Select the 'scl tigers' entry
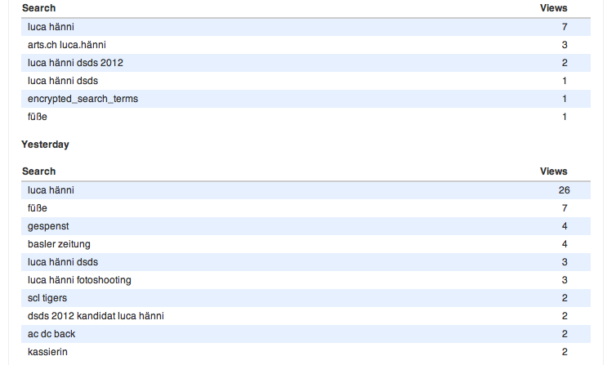607x365 pixels. click(x=47, y=298)
